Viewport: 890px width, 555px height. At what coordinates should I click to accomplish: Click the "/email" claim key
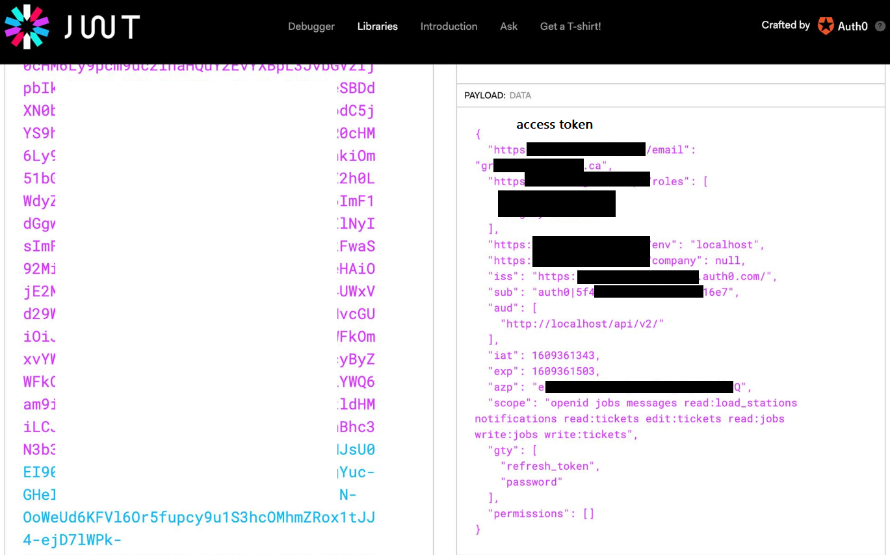pos(671,150)
